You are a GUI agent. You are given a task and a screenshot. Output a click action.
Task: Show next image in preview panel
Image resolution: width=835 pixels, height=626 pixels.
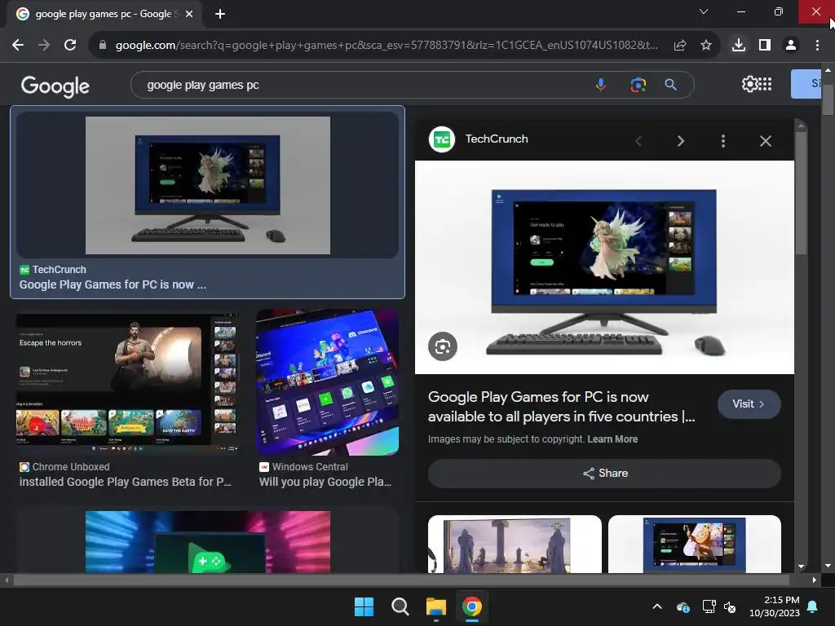(x=681, y=141)
